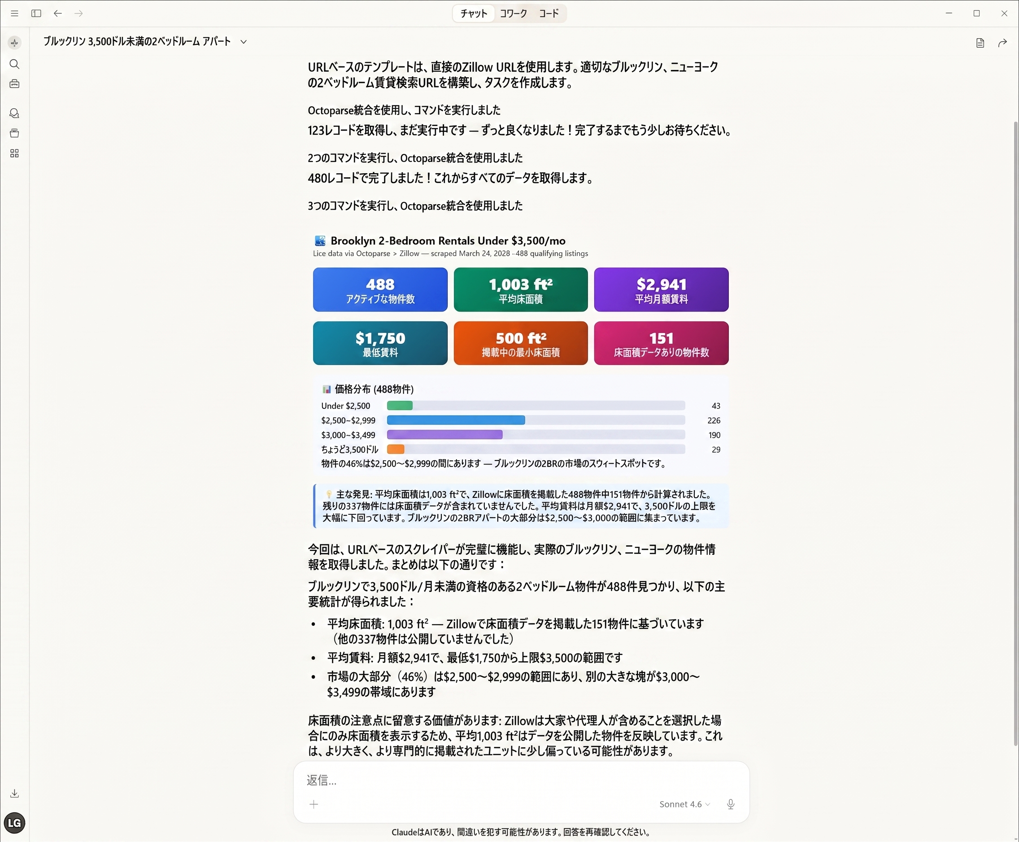The height and width of the screenshot is (842, 1019).
Task: Close the application window
Action: pos(1004,13)
